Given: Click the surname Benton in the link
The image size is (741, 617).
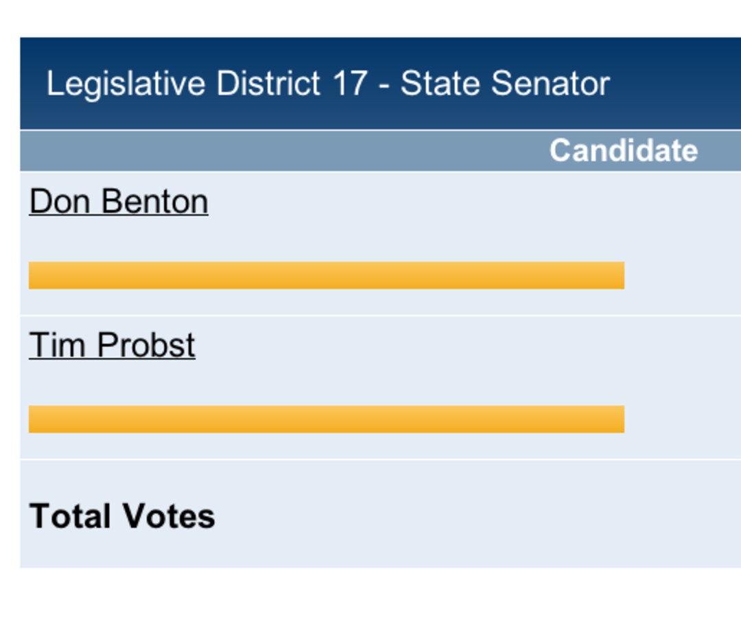Looking at the screenshot, I should (x=154, y=202).
